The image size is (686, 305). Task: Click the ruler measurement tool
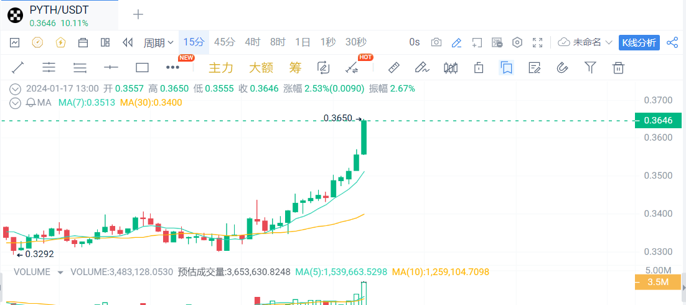click(x=393, y=67)
